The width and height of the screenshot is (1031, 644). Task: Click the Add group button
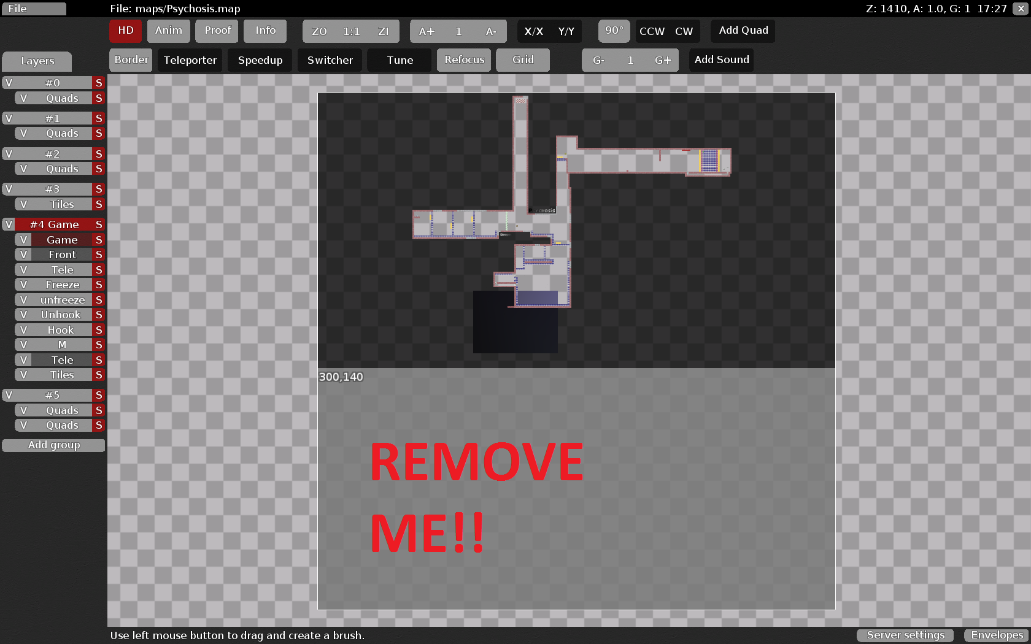pos(54,445)
